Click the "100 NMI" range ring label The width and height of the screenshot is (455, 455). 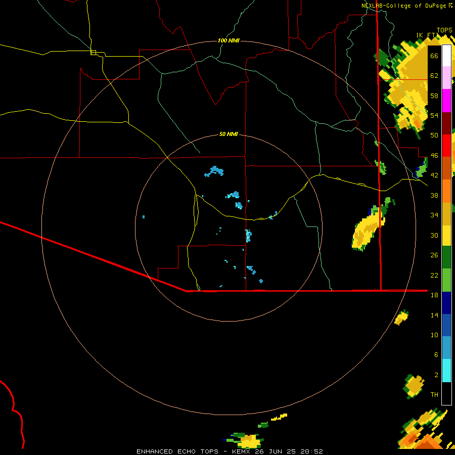click(x=229, y=40)
